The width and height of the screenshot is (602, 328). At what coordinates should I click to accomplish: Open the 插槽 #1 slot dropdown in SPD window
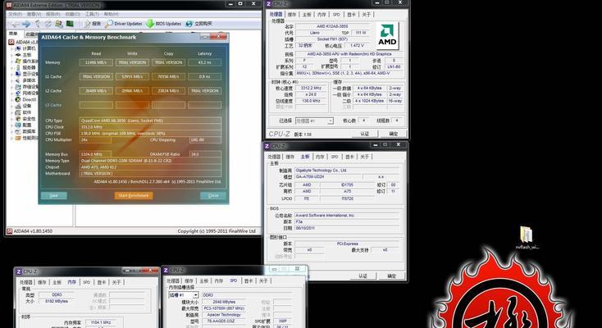coord(184,295)
